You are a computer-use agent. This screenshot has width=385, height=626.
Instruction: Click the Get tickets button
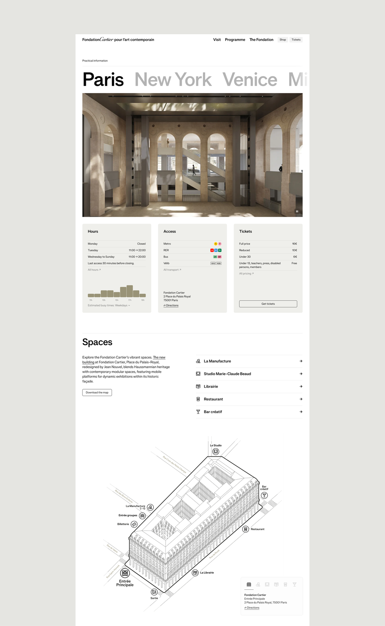coord(268,304)
